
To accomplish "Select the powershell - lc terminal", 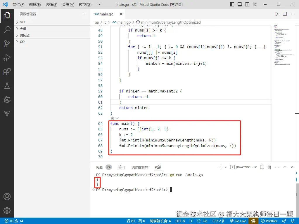I will click(x=244, y=167).
